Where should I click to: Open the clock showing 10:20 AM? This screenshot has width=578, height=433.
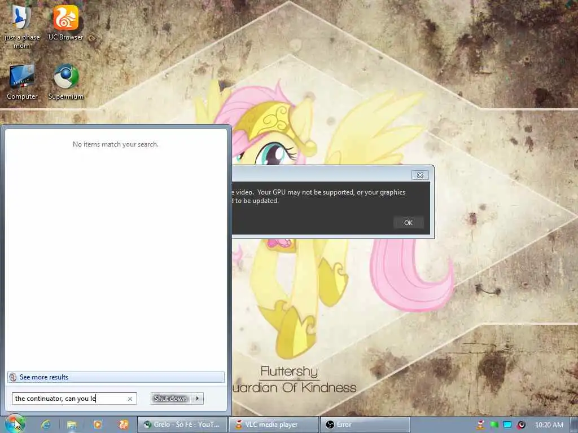(x=549, y=425)
